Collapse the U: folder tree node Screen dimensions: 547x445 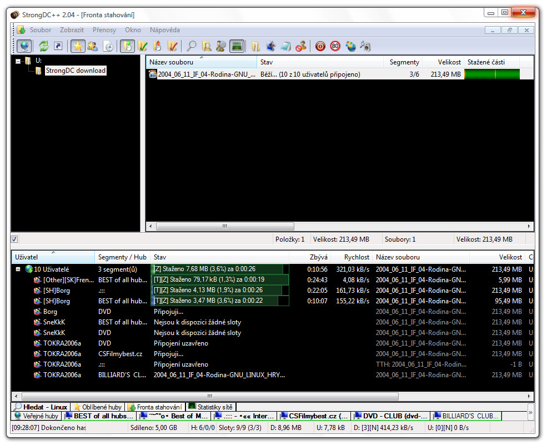tap(18, 62)
